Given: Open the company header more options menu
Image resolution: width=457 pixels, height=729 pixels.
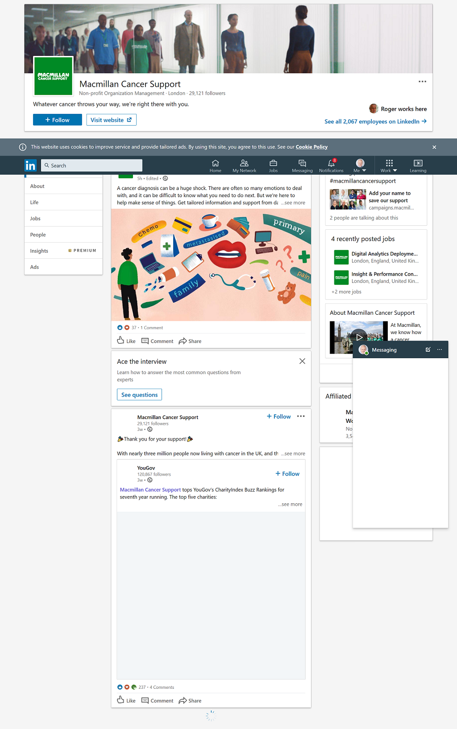Looking at the screenshot, I should pos(422,81).
